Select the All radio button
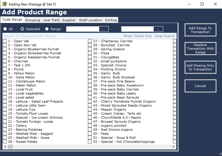The height and width of the screenshot is (156, 222). (5, 29)
